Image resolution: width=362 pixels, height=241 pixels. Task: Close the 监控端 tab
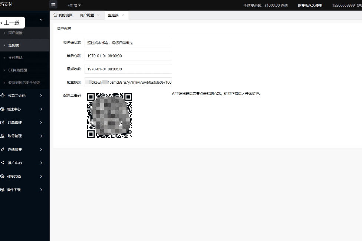pyautogui.click(x=123, y=15)
